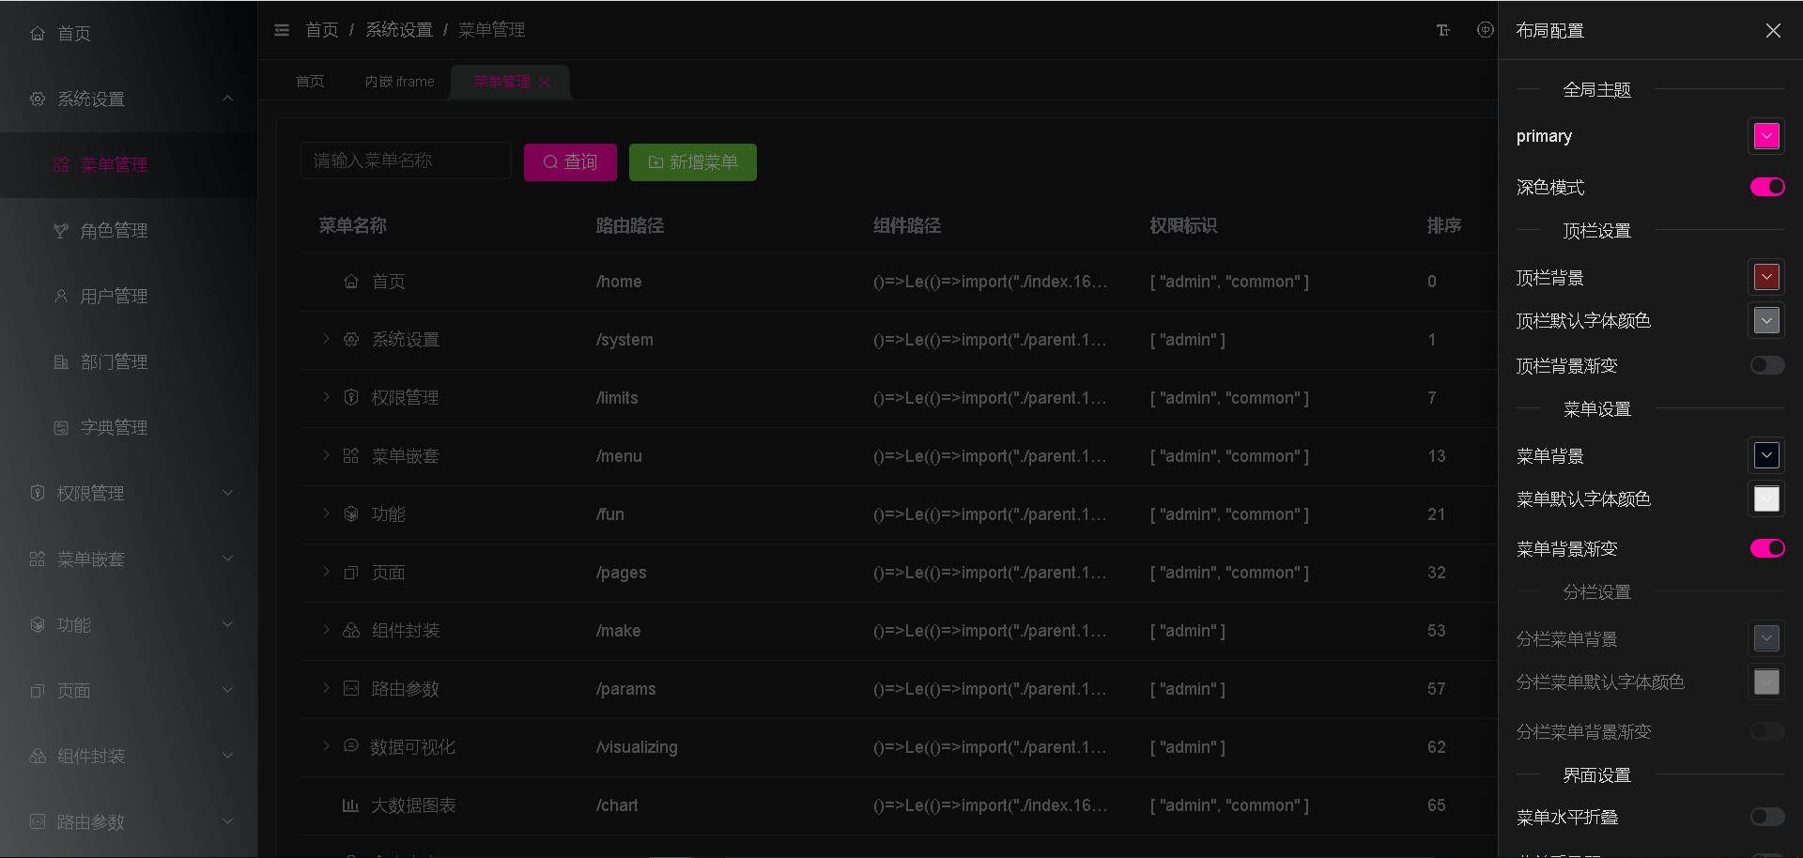The height and width of the screenshot is (858, 1803).
Task: Expand 菜单嵌套 sidebar group chevron
Action: [x=227, y=559]
